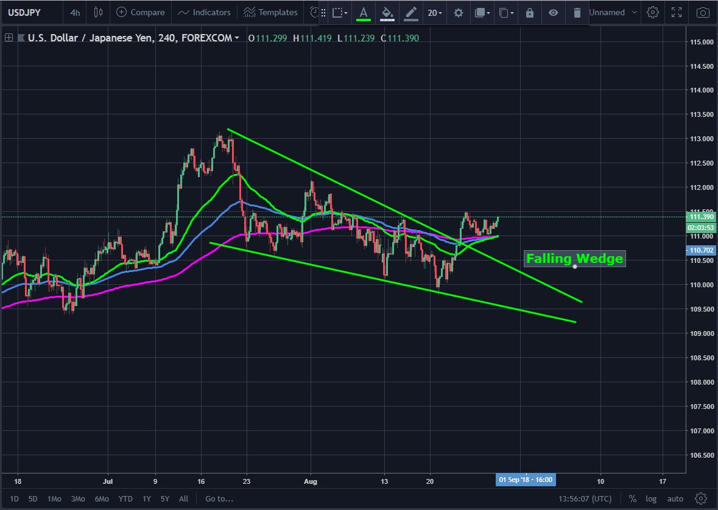Open the Indicators menu
Image resolution: width=718 pixels, height=510 pixels.
(204, 12)
